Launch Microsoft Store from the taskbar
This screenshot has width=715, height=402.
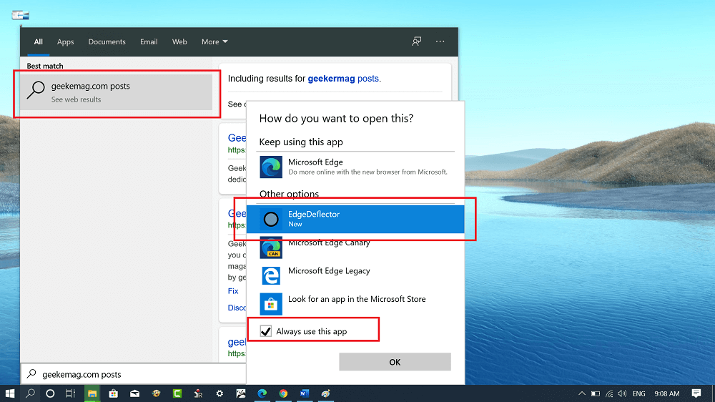point(113,393)
